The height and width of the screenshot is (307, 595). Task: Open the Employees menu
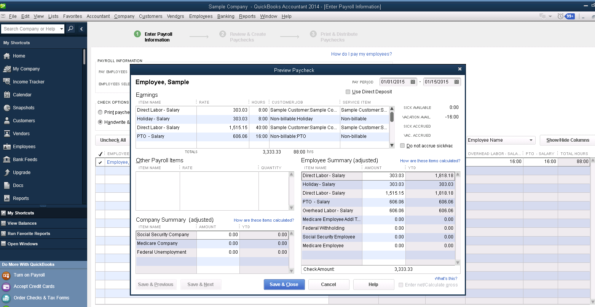(x=201, y=16)
